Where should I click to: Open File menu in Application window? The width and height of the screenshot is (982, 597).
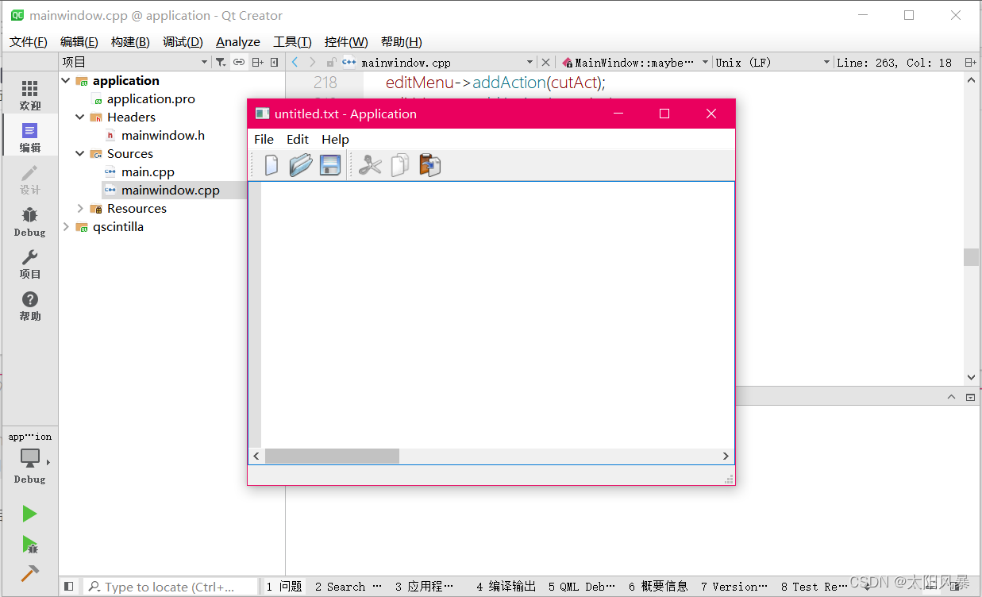pyautogui.click(x=264, y=139)
